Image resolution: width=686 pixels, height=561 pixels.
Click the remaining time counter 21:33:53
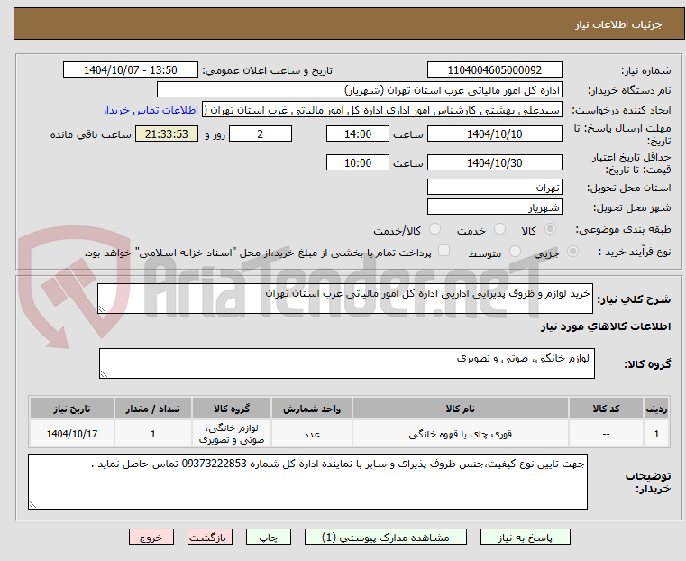(167, 133)
